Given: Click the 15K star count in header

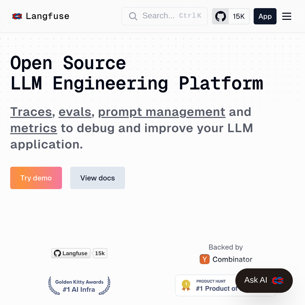Looking at the screenshot, I should point(239,17).
